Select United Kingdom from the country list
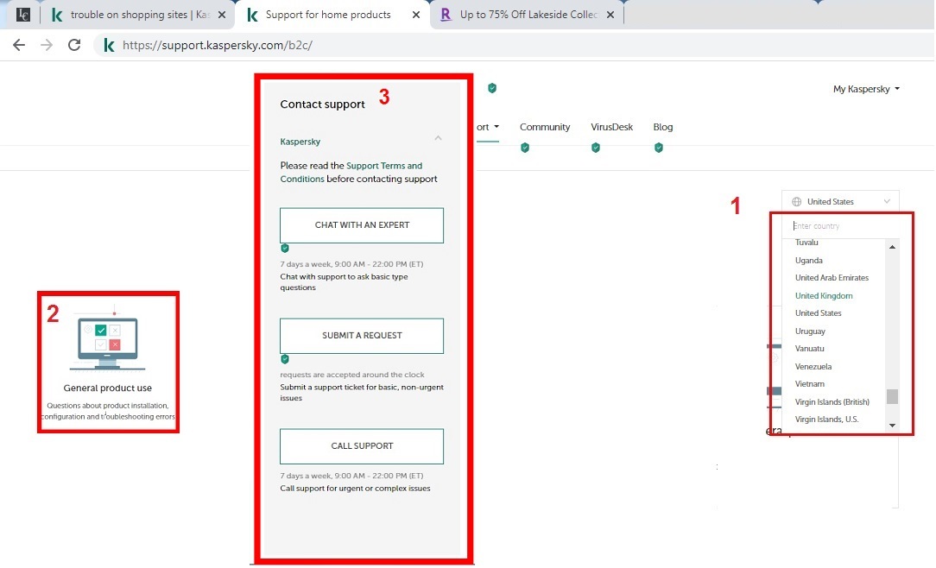The height and width of the screenshot is (568, 936). pyautogui.click(x=824, y=295)
